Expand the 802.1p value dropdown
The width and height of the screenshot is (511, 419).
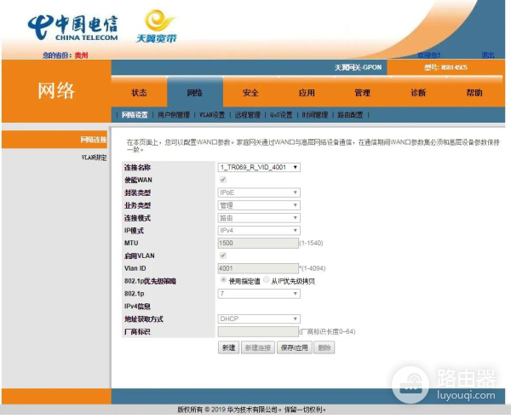coord(259,294)
